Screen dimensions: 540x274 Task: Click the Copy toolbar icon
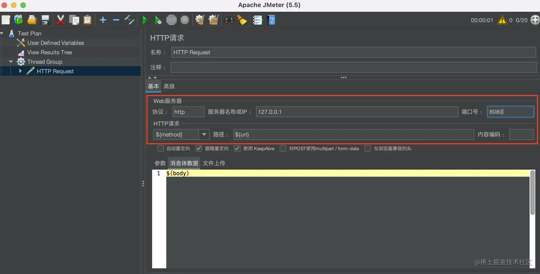(74, 20)
